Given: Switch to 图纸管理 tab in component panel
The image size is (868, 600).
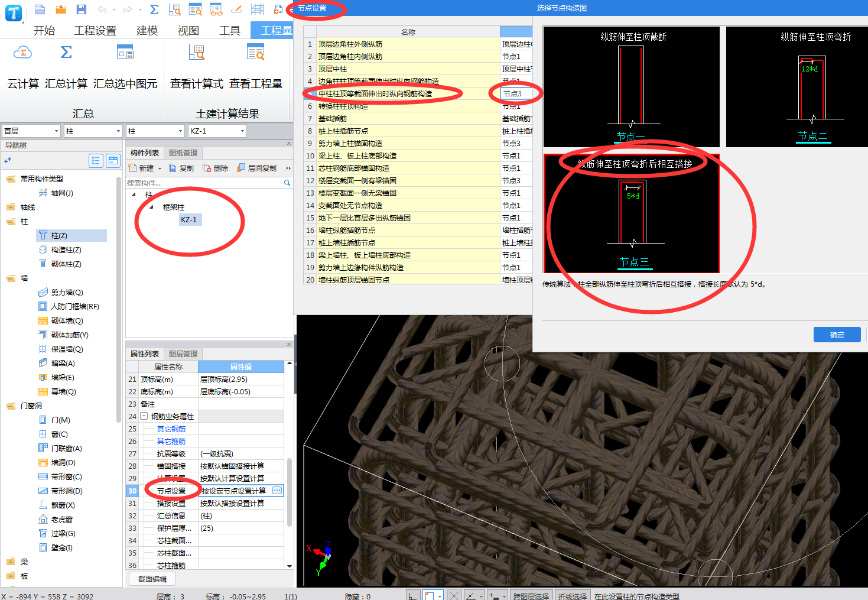Looking at the screenshot, I should pyautogui.click(x=183, y=153).
